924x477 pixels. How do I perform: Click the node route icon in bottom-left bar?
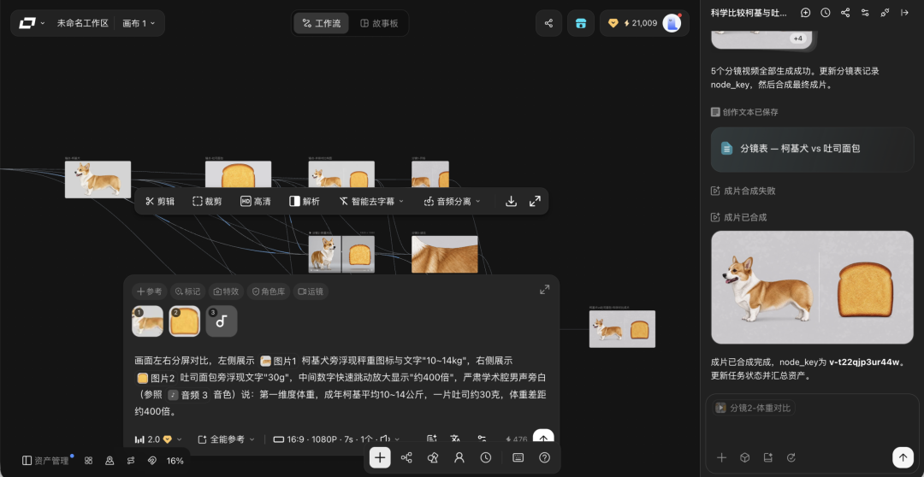click(x=130, y=461)
